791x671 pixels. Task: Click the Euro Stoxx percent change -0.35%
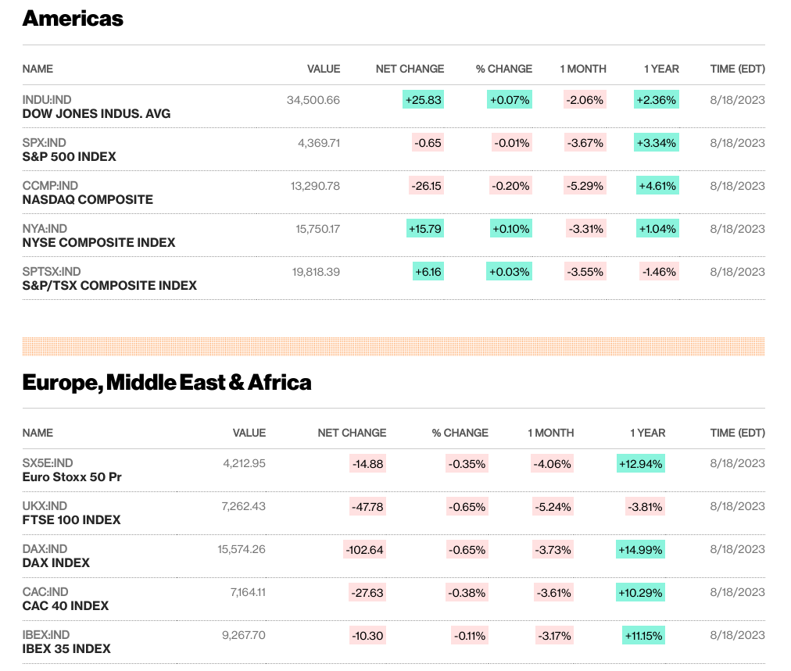(467, 464)
